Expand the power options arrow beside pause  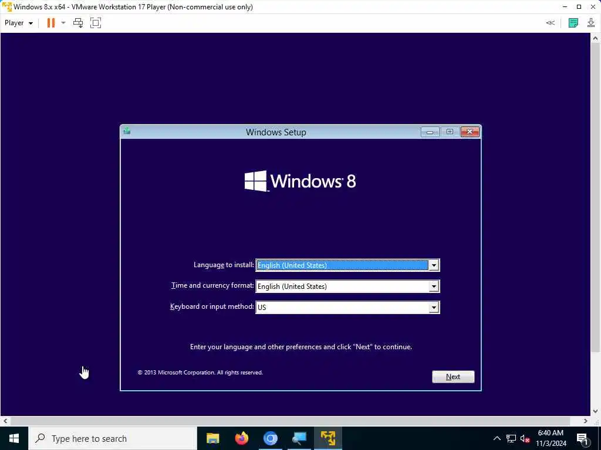tap(63, 23)
